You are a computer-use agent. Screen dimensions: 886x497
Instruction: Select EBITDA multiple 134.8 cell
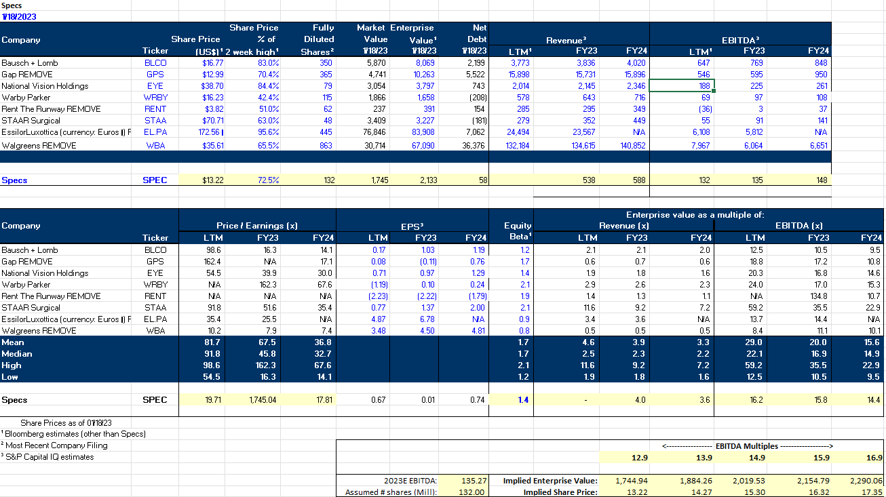click(x=819, y=296)
